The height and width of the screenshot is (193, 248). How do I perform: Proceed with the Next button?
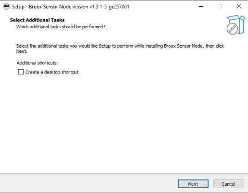click(193, 184)
